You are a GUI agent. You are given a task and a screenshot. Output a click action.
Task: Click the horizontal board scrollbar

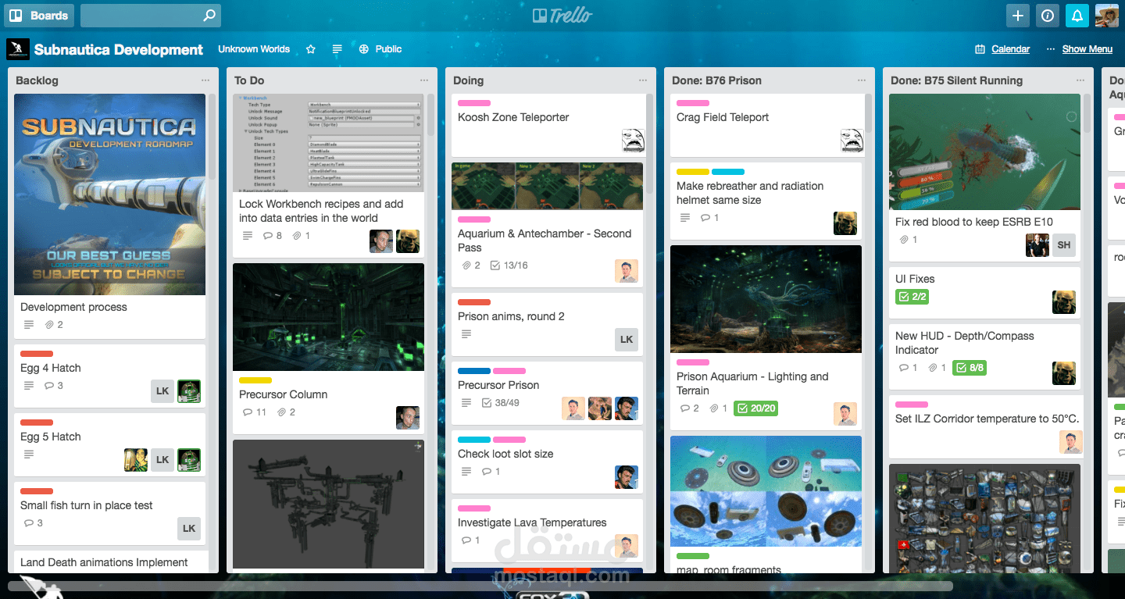tap(480, 586)
